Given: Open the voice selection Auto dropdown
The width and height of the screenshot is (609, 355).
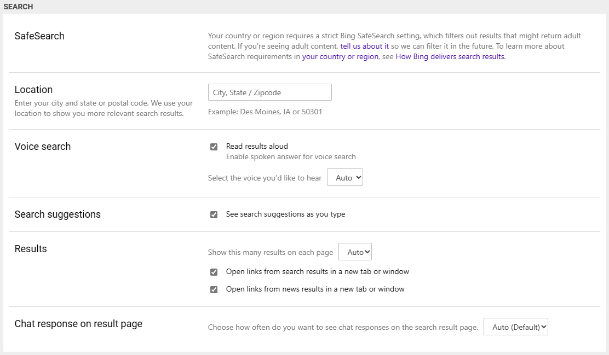Looking at the screenshot, I should 345,177.
